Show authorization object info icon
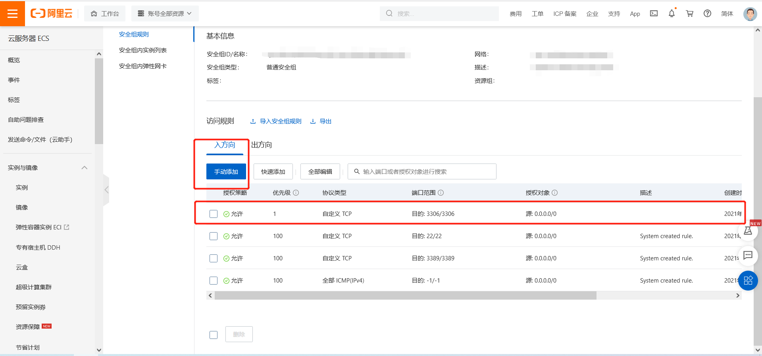762x356 pixels. click(x=555, y=193)
